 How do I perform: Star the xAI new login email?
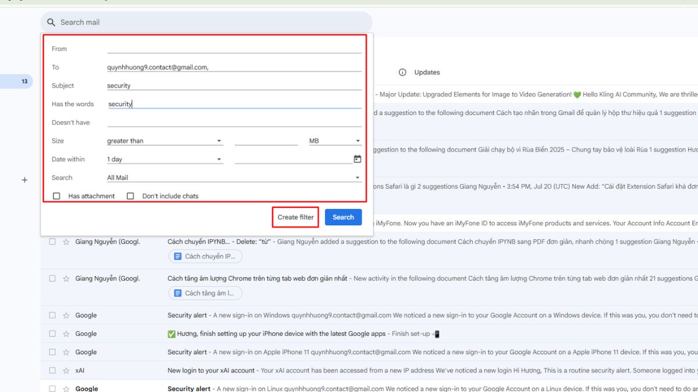[x=66, y=371]
